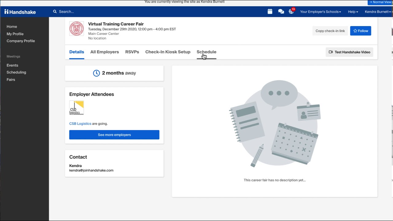Switch to the Details tab
Image resolution: width=393 pixels, height=221 pixels.
tap(76, 52)
